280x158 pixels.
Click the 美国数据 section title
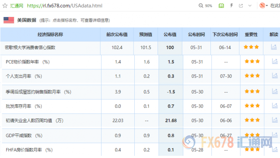[27, 20]
